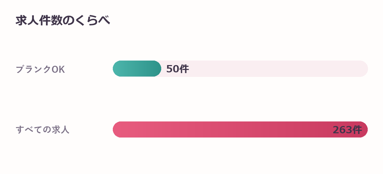Click the 263件 value label

pos(347,130)
